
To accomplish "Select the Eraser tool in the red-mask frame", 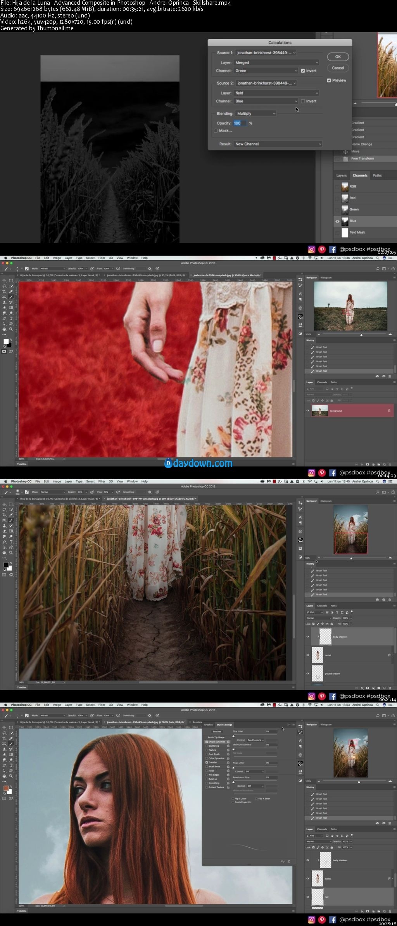I will (4, 308).
